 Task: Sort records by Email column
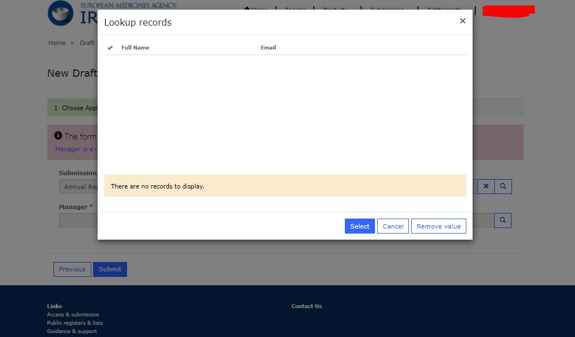(x=268, y=48)
